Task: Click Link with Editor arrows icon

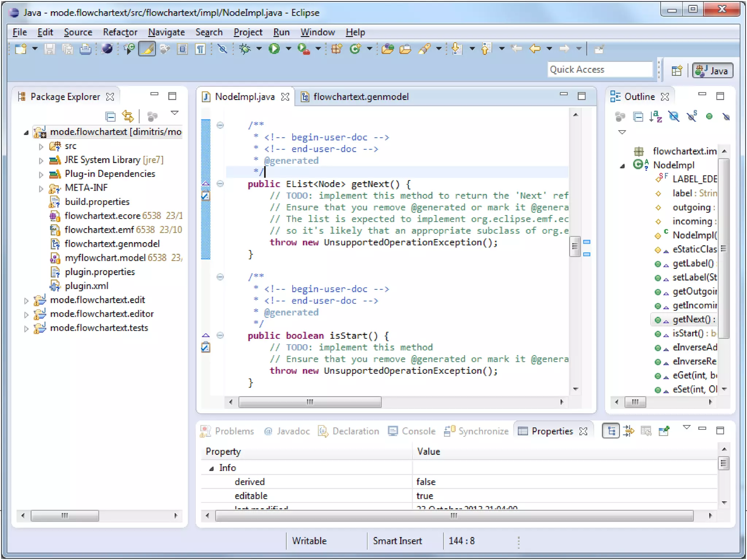Action: coord(128,117)
